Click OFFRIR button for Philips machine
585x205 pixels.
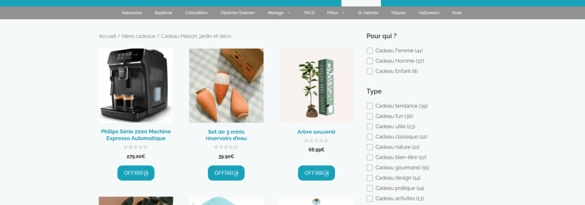[136, 173]
